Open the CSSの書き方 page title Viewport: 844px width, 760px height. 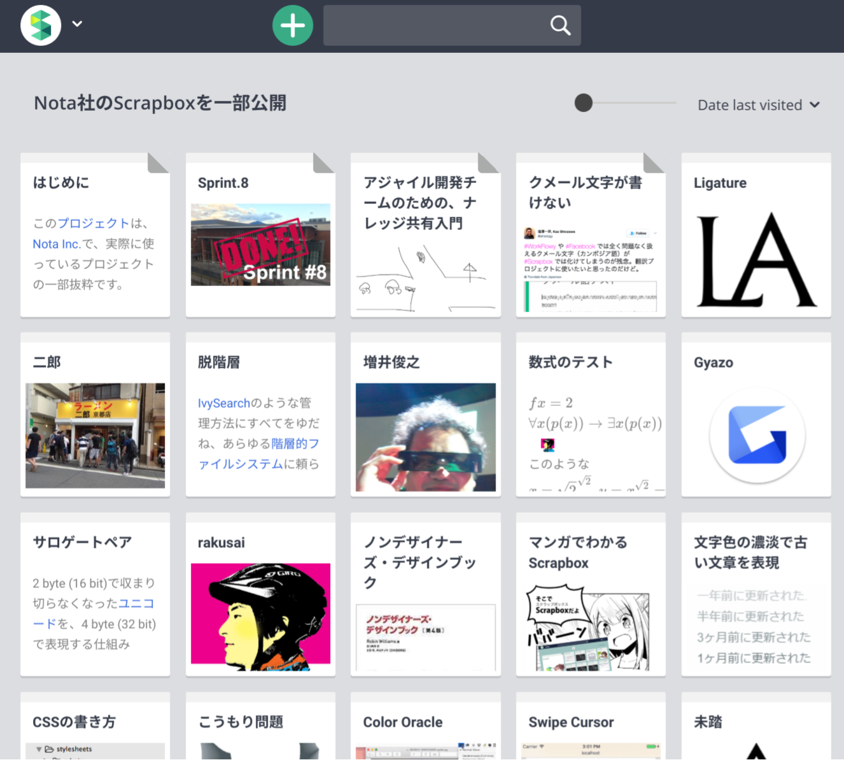[74, 722]
